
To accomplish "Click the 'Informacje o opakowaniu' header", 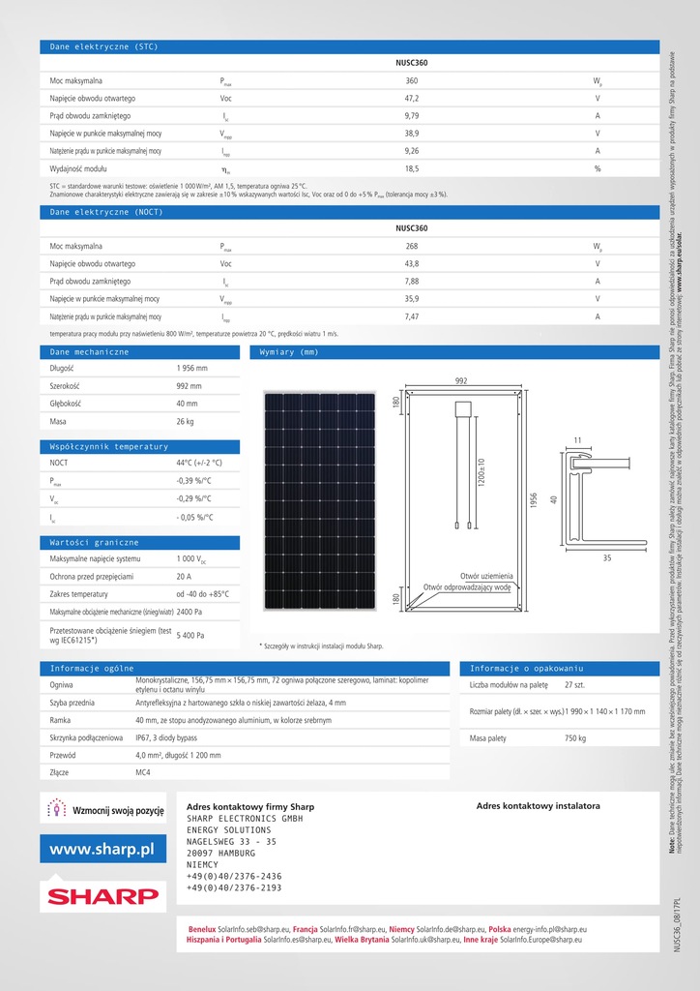I will 559,669.
